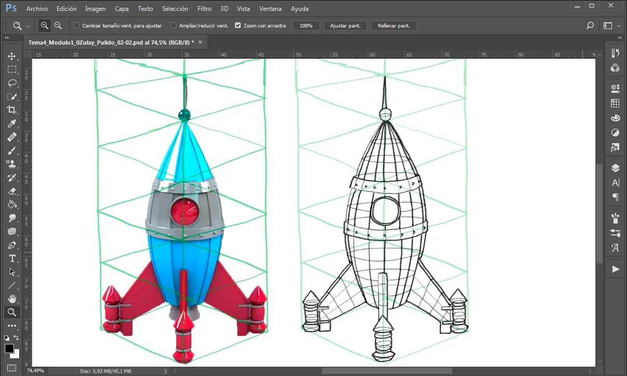Select the Move tool
627x376 pixels.
click(12, 56)
